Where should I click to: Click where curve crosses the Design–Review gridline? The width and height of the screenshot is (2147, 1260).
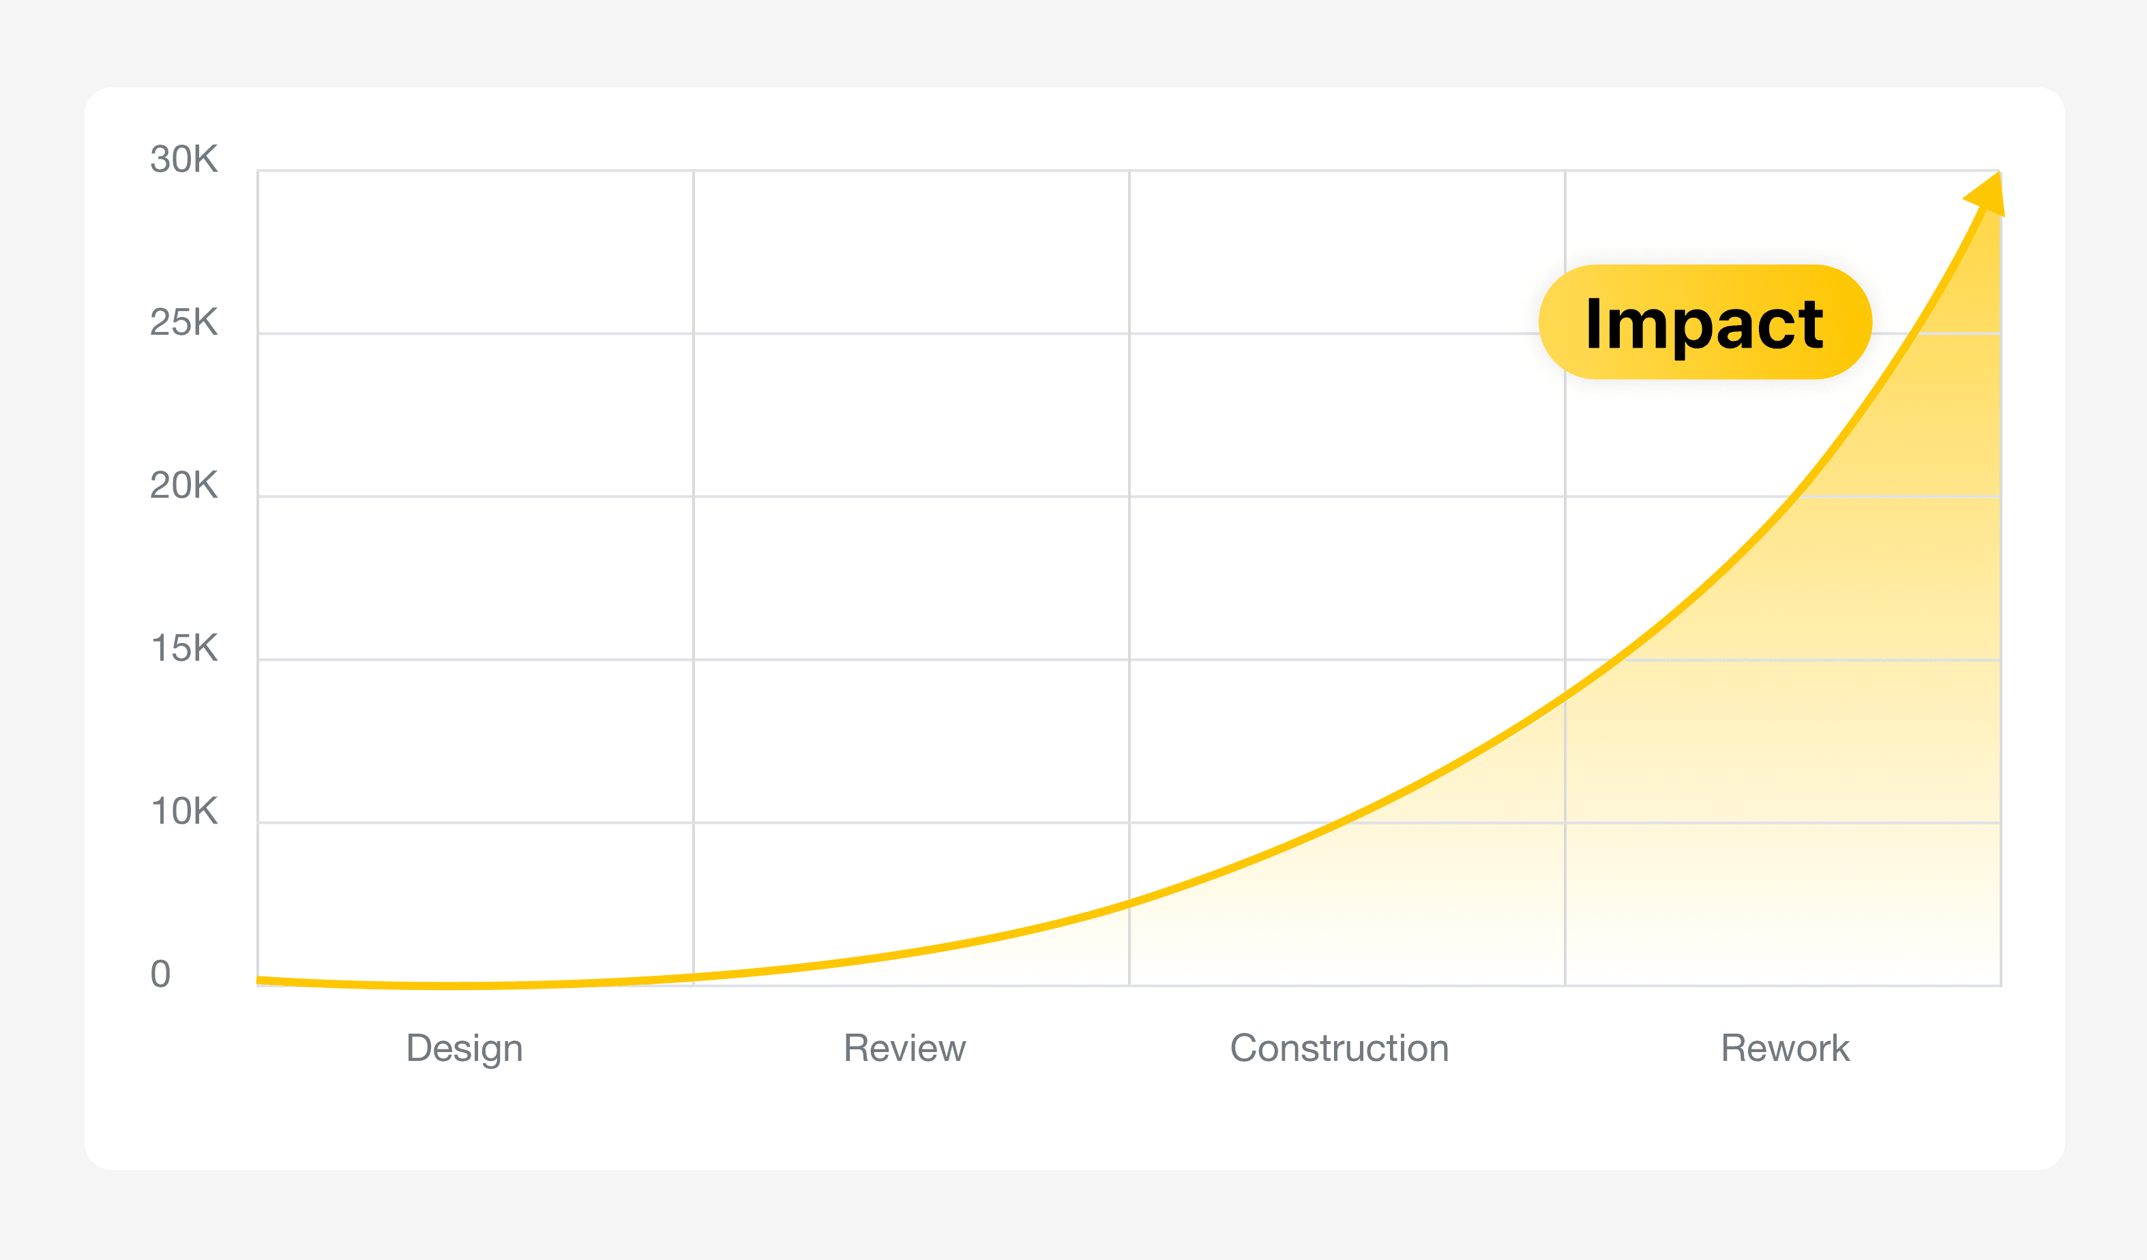point(694,977)
